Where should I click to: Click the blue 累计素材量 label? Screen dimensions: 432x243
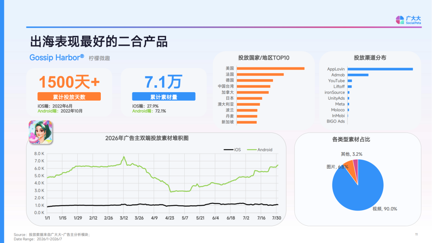[x=164, y=96]
